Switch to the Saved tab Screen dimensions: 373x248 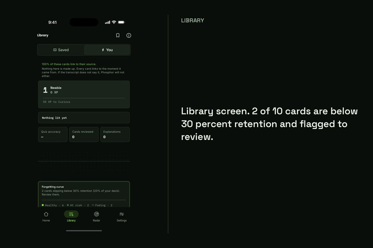tap(61, 50)
